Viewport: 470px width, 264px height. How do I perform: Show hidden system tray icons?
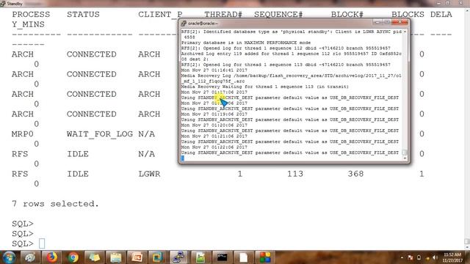tap(402, 257)
